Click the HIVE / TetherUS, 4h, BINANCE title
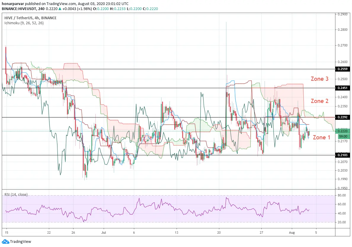352x247 pixels. click(31, 18)
